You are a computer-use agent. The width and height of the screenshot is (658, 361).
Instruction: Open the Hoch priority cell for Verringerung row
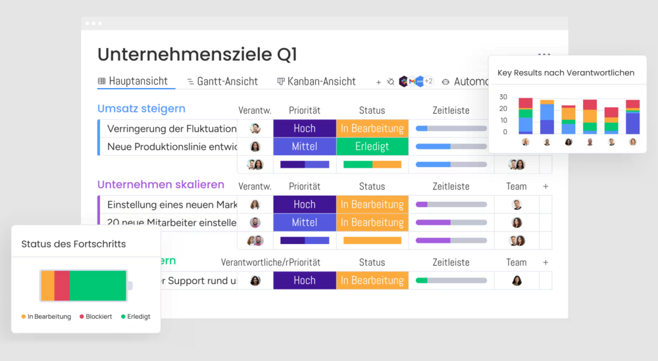tap(305, 129)
